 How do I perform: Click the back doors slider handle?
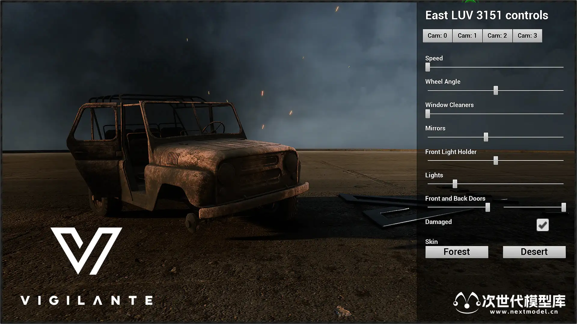click(x=563, y=207)
